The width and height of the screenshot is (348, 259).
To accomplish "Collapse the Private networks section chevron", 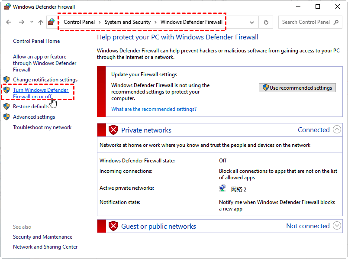I will tap(337, 129).
